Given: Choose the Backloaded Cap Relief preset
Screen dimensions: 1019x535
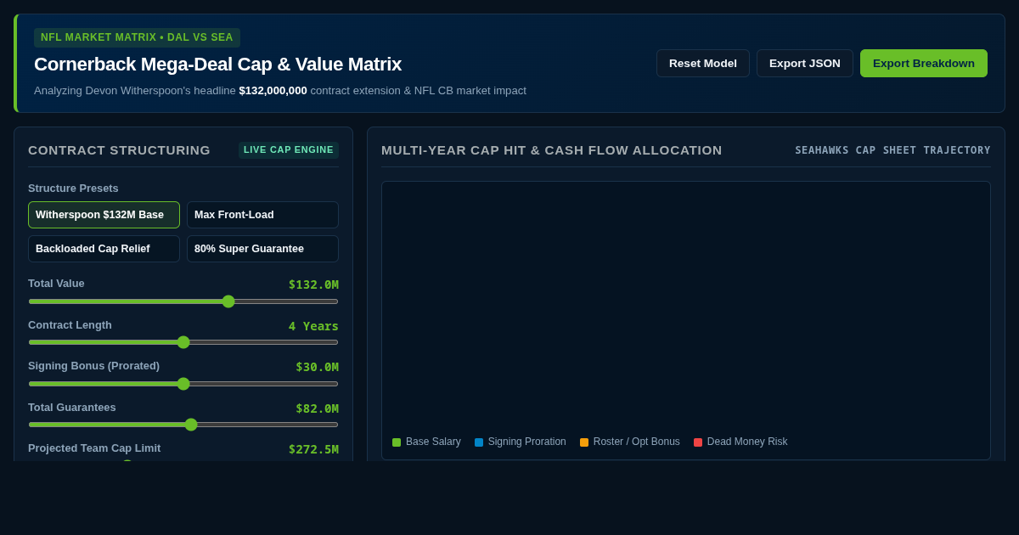Looking at the screenshot, I should coord(104,249).
